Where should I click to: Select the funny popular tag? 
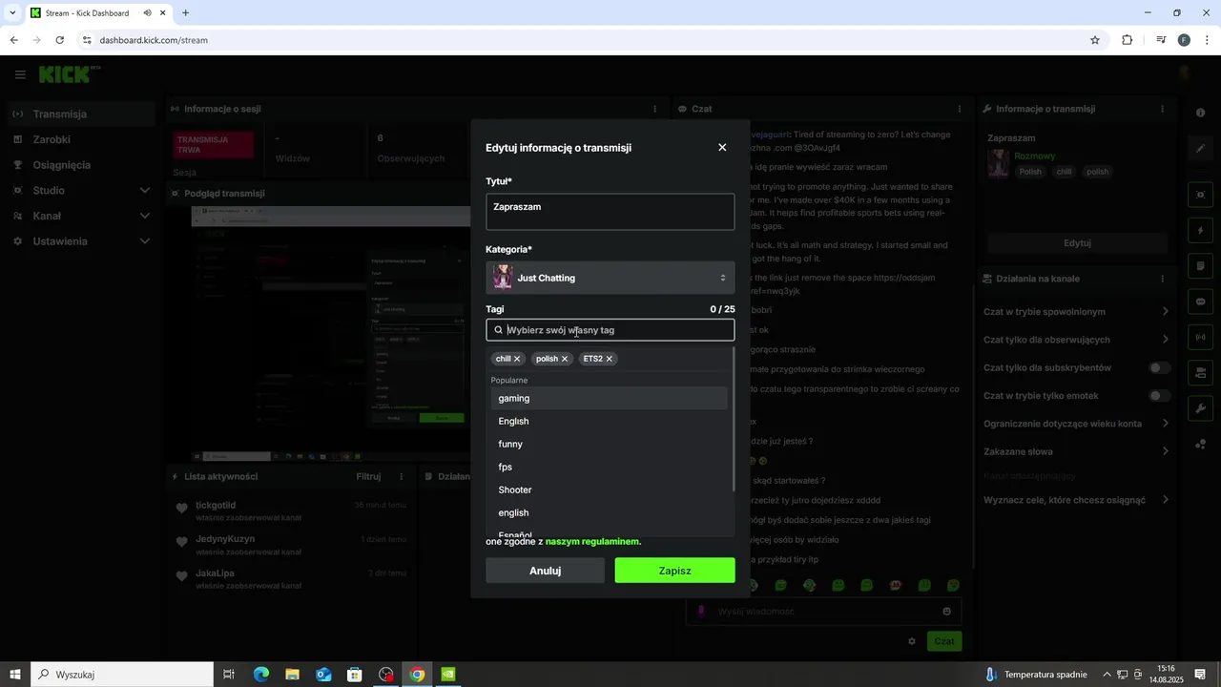coord(609,445)
